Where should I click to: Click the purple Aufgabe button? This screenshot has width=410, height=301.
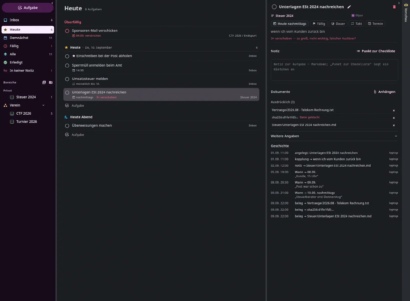pyautogui.click(x=28, y=8)
